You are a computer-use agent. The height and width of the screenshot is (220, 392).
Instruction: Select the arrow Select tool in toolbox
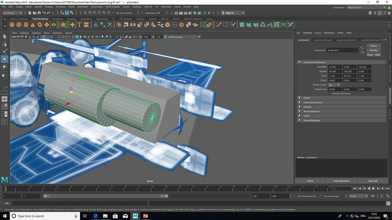tap(4, 36)
